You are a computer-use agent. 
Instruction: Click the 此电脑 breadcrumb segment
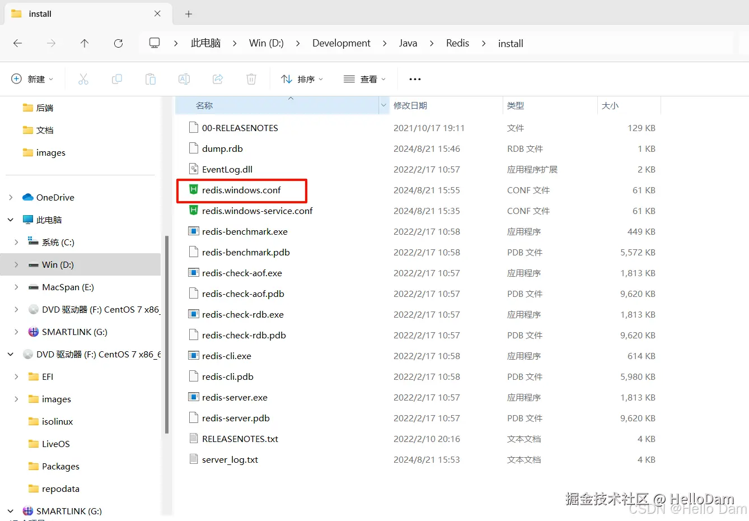point(206,43)
